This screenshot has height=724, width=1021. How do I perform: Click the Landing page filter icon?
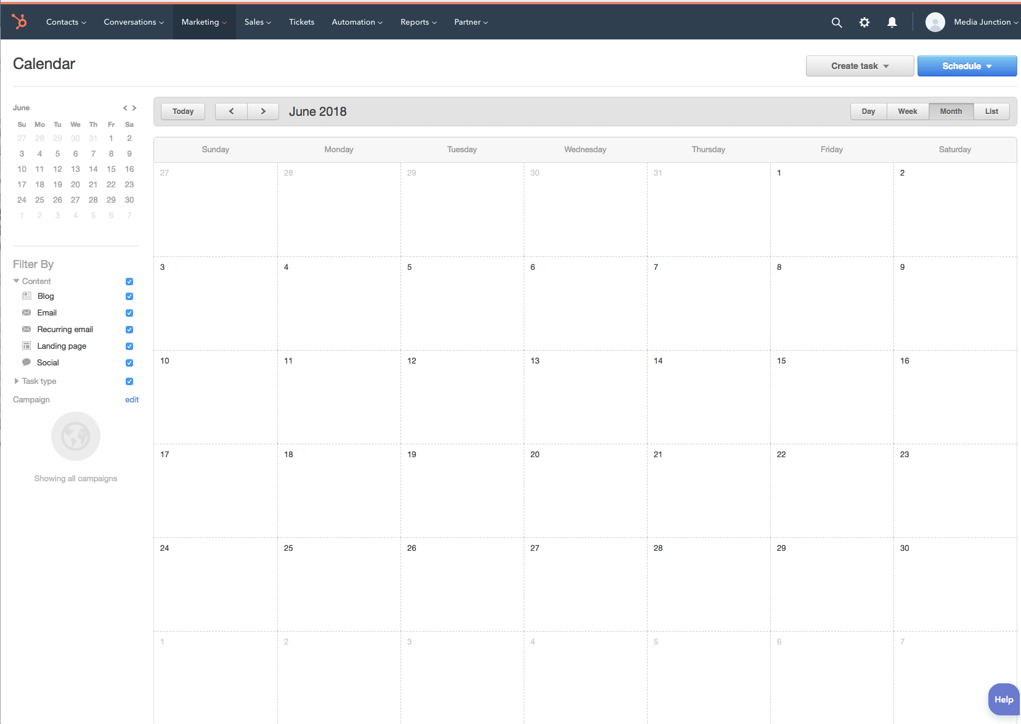[x=26, y=346]
